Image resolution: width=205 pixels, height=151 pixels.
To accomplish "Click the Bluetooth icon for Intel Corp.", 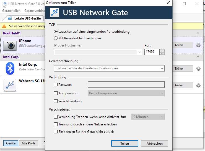I will tap(10, 68).
